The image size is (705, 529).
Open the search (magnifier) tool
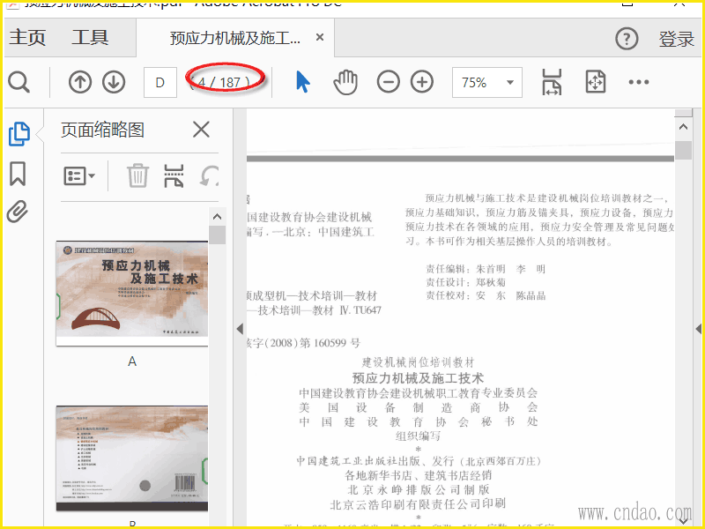point(19,82)
